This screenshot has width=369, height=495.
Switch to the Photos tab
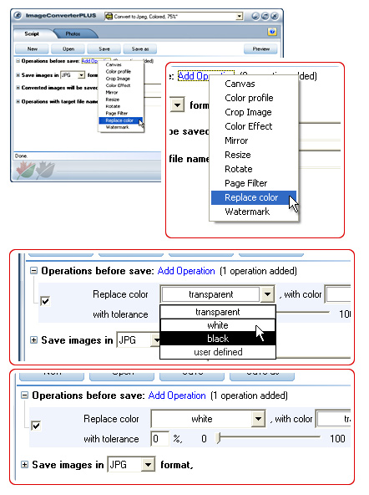click(73, 33)
